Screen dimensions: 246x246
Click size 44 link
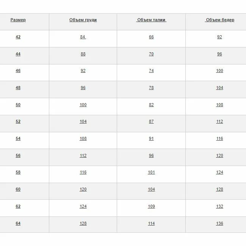18,54
